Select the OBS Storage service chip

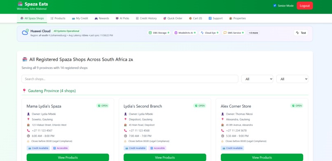click(159, 33)
